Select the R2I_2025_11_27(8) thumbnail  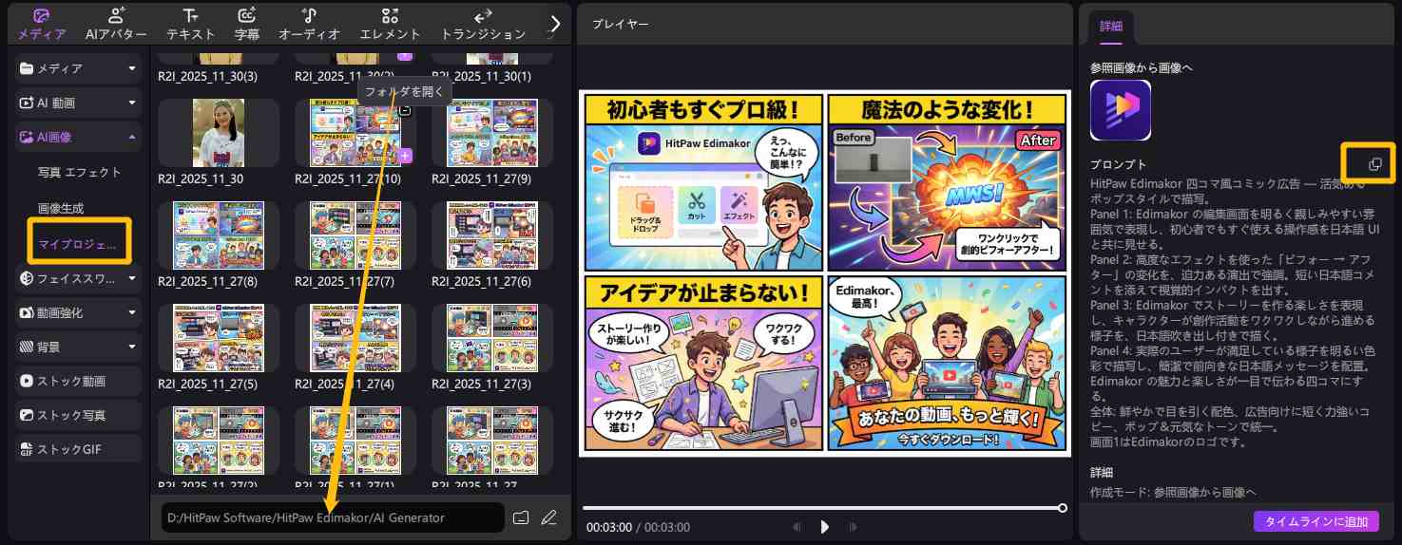pos(219,235)
